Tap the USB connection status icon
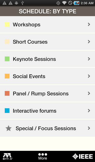This screenshot has height=162, width=95. tap(22, 3)
